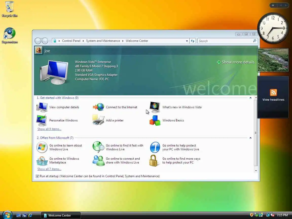This screenshot has height=219, width=292.
Task: Select Go online to find more ways to help protect your PC
Action: coord(175,160)
